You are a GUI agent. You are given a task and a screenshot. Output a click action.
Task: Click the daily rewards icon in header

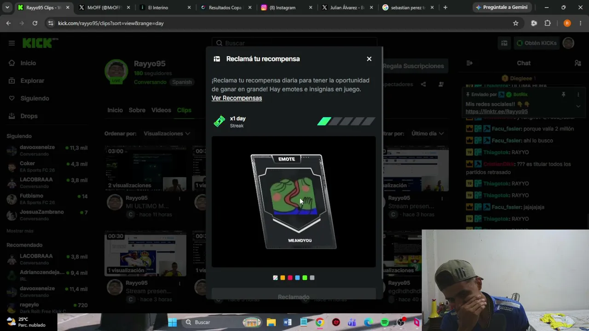click(504, 43)
